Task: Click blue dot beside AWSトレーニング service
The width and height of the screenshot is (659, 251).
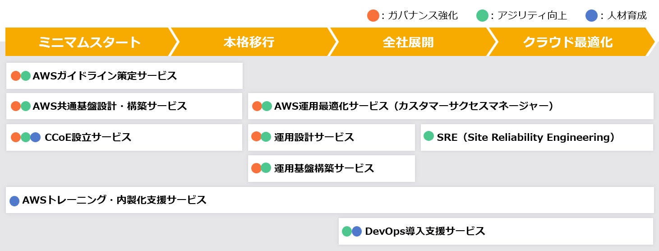Action: click(14, 200)
